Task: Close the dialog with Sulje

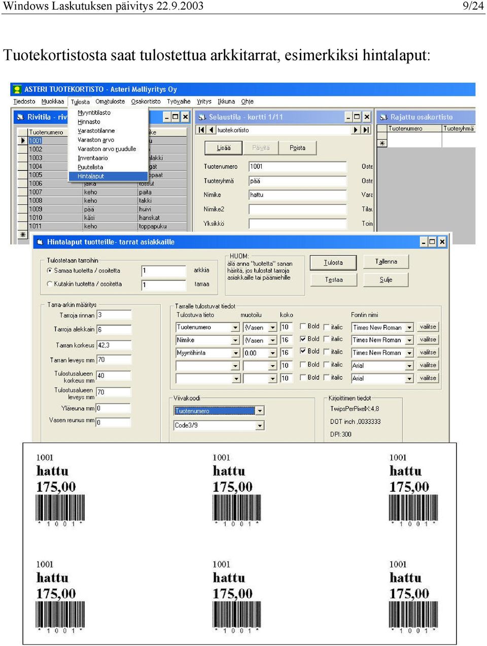Action: pyautogui.click(x=386, y=279)
